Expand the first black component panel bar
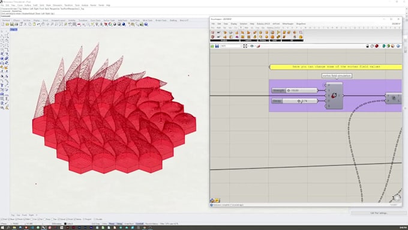This screenshot has height=230, width=408. coord(225,41)
